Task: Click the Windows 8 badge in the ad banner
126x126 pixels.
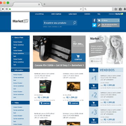Action: point(96,61)
